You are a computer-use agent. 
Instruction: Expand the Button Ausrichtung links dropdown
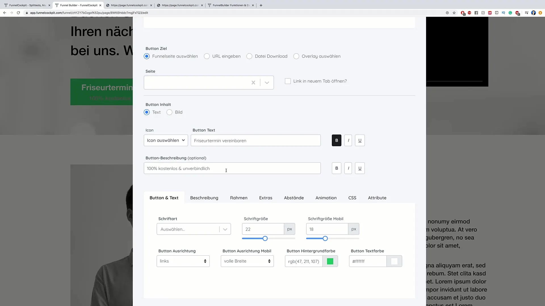(182, 261)
